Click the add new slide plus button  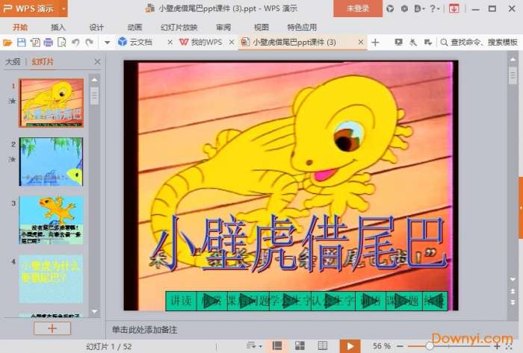tap(52, 328)
